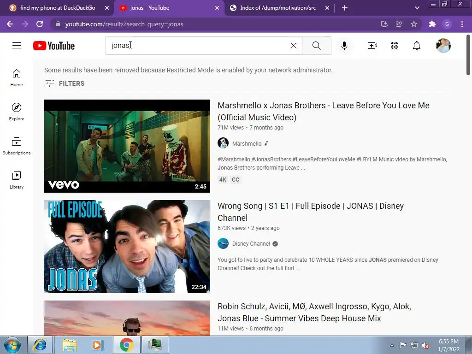Image resolution: width=472 pixels, height=354 pixels.
Task: Open Marshmello x Jonas Brothers video title
Action: [x=323, y=112]
